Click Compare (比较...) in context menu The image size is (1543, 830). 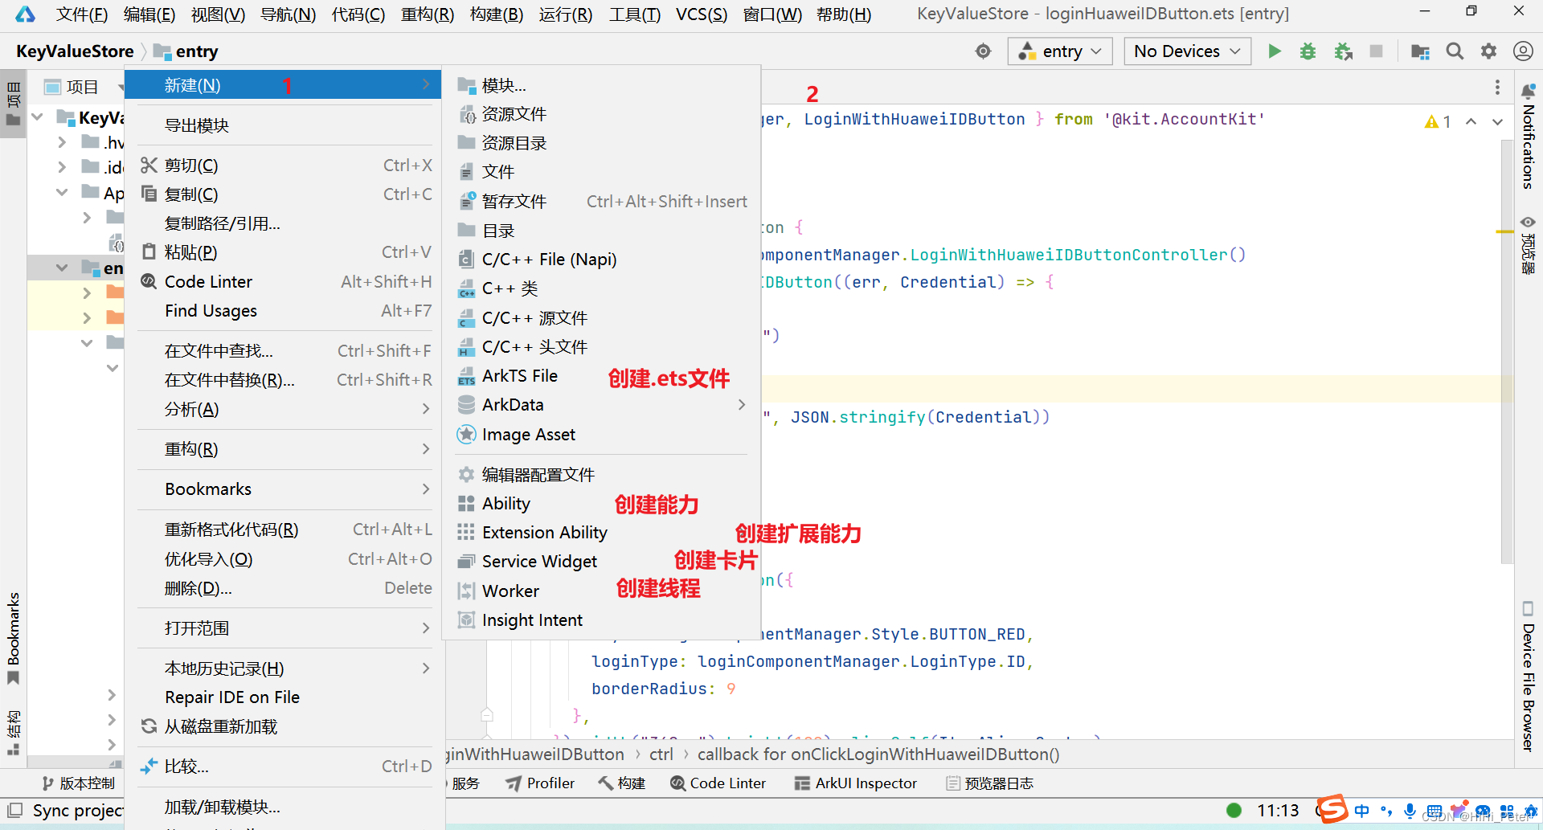click(284, 767)
